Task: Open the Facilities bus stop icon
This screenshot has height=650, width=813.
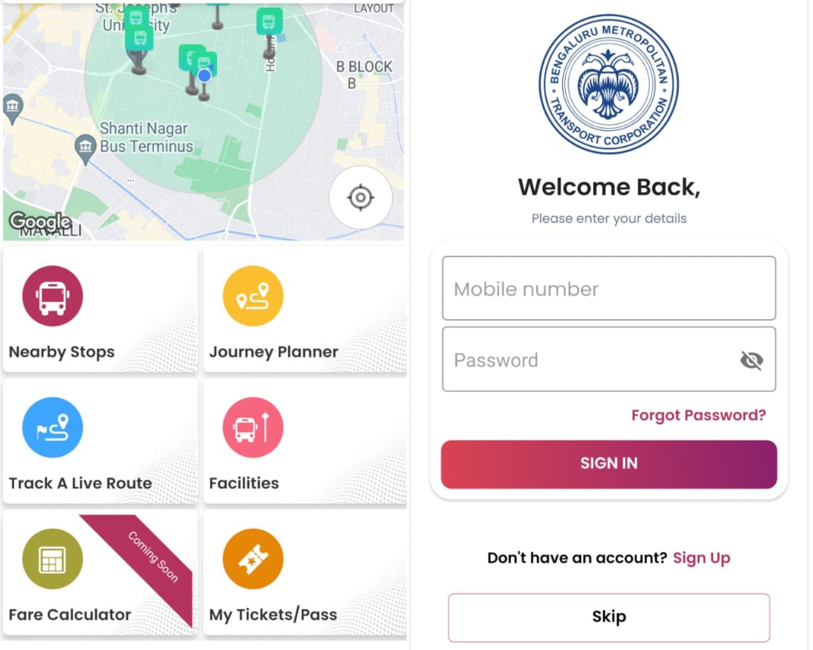Action: (253, 427)
